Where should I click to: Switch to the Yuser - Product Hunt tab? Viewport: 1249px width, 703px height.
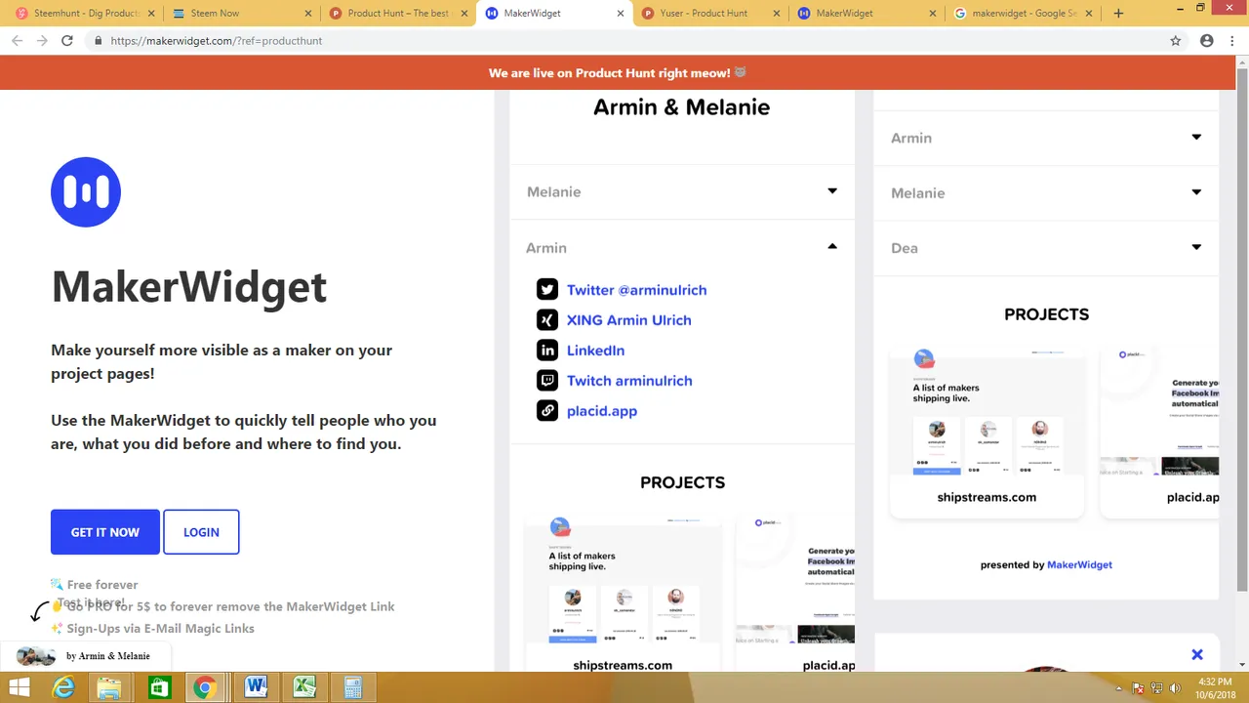[x=710, y=14]
